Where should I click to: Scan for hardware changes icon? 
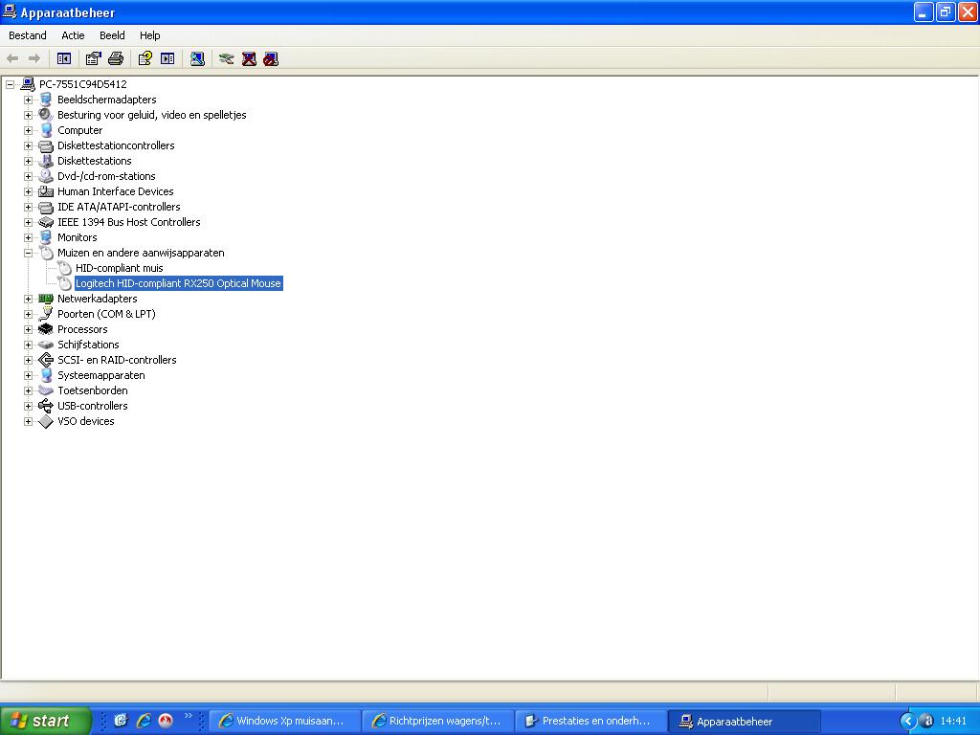pyautogui.click(x=197, y=58)
